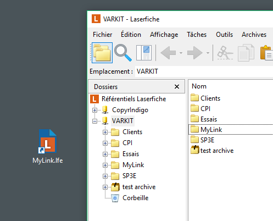Open the forward arrow history dropdown

click(x=208, y=53)
